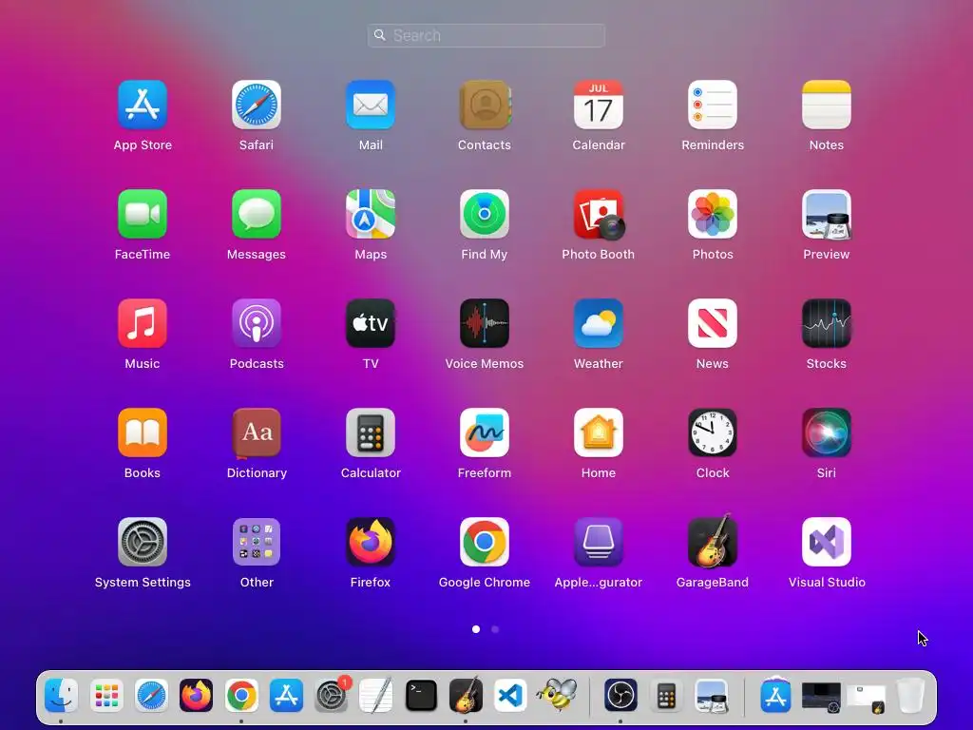Open Calculator from the Dock

click(666, 695)
